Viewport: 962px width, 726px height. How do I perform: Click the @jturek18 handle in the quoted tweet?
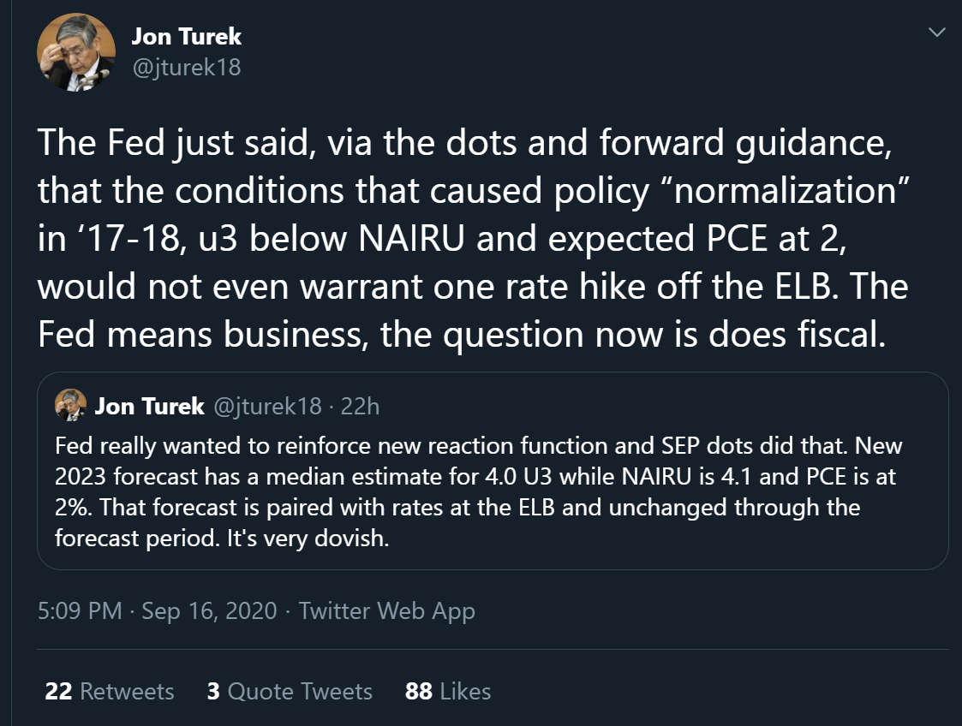click(267, 406)
